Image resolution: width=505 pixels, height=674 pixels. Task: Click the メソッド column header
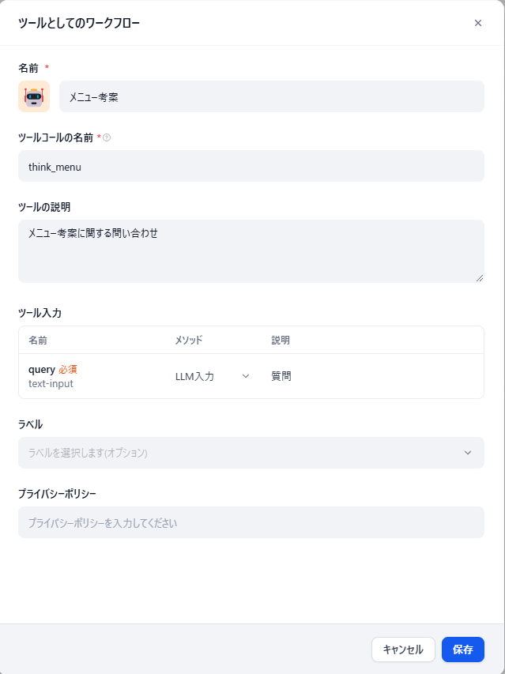(189, 340)
